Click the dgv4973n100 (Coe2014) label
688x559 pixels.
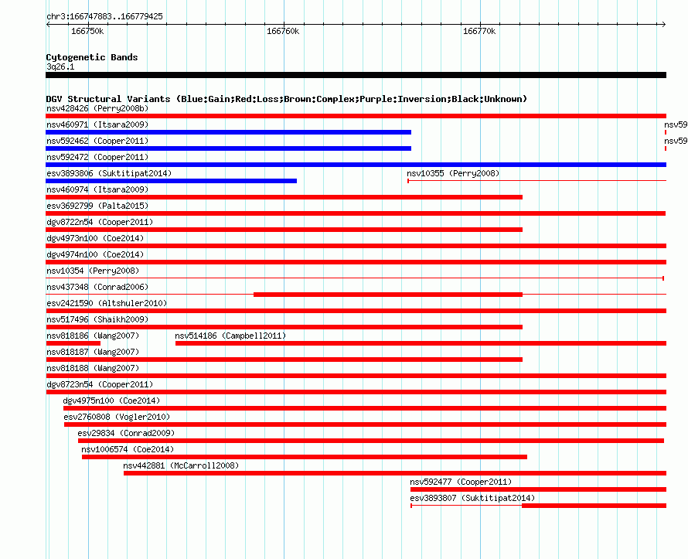coord(95,238)
